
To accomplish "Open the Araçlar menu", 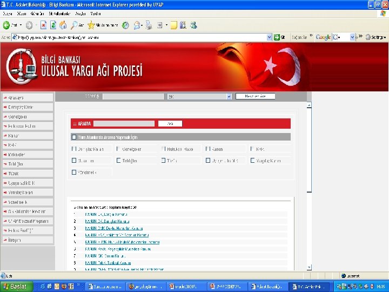I will click(x=81, y=14).
